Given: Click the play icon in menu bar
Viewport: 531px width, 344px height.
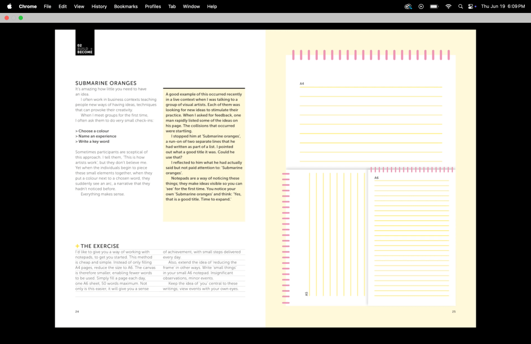Looking at the screenshot, I should click(421, 6).
